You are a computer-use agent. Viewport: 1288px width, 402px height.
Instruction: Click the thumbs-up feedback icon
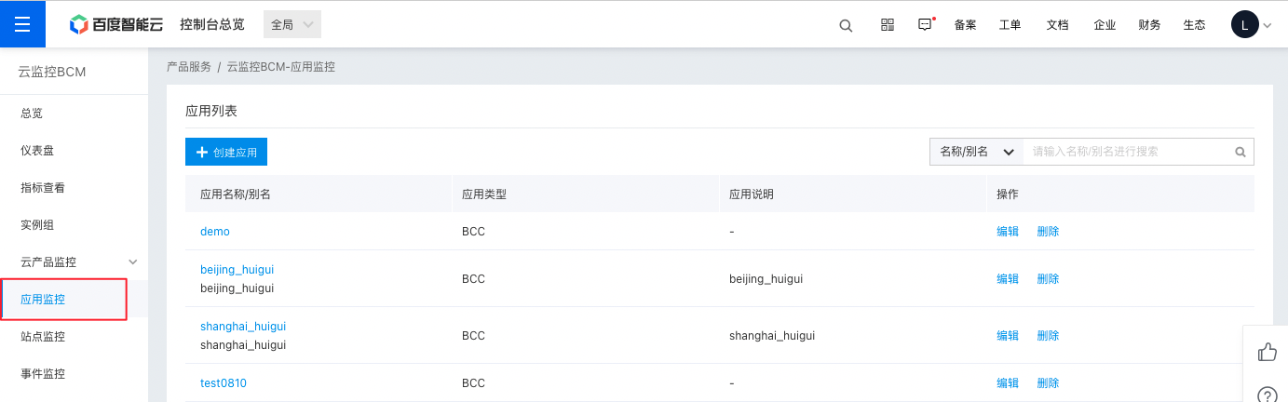pos(1267,352)
